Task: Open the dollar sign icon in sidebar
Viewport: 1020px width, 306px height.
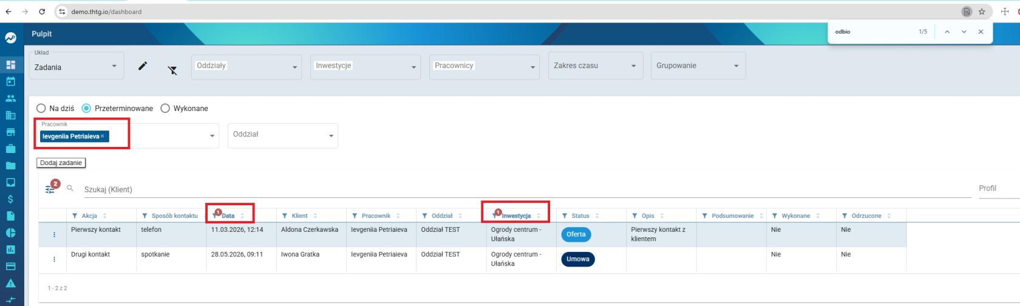Action: (10, 199)
